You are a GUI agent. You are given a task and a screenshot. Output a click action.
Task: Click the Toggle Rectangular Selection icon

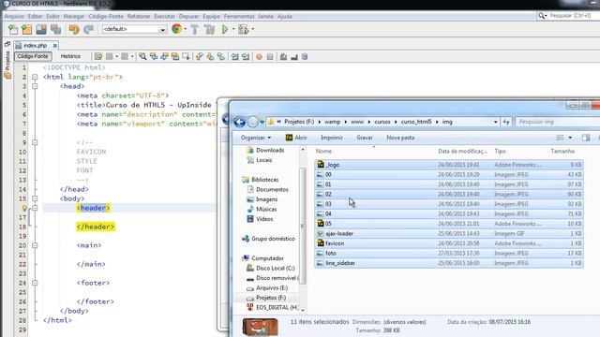click(187, 56)
